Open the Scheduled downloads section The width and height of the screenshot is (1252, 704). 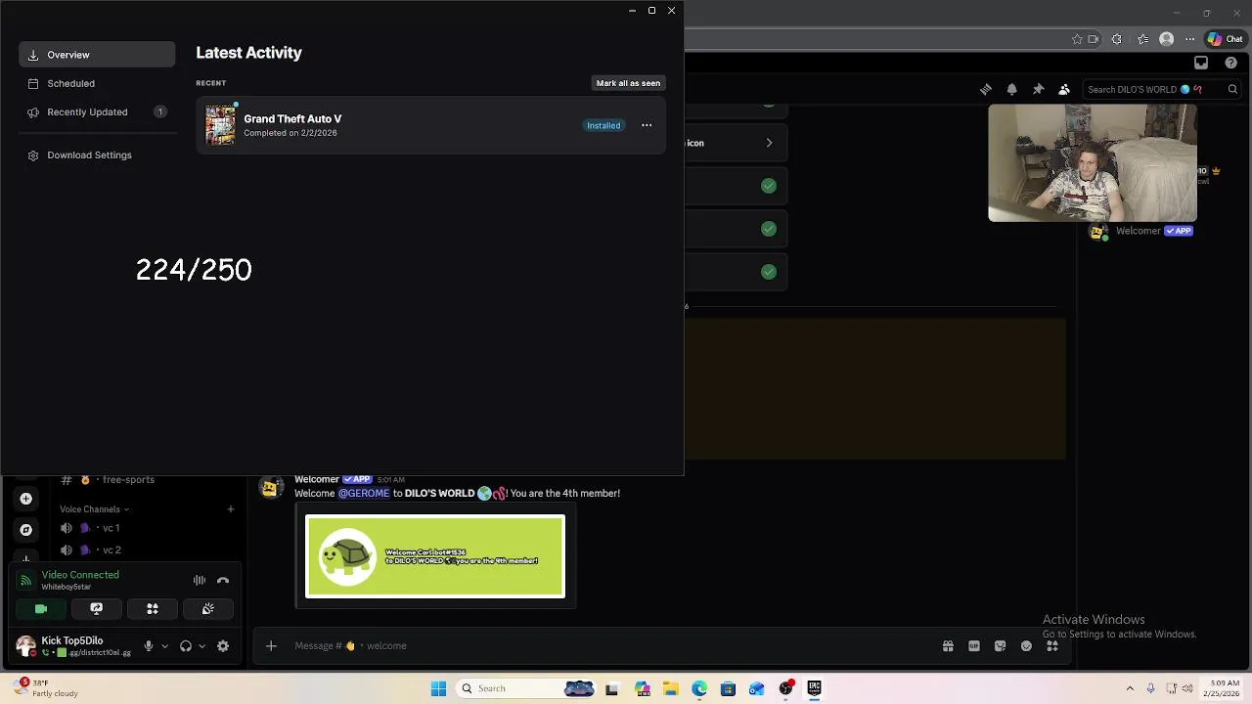point(97,83)
